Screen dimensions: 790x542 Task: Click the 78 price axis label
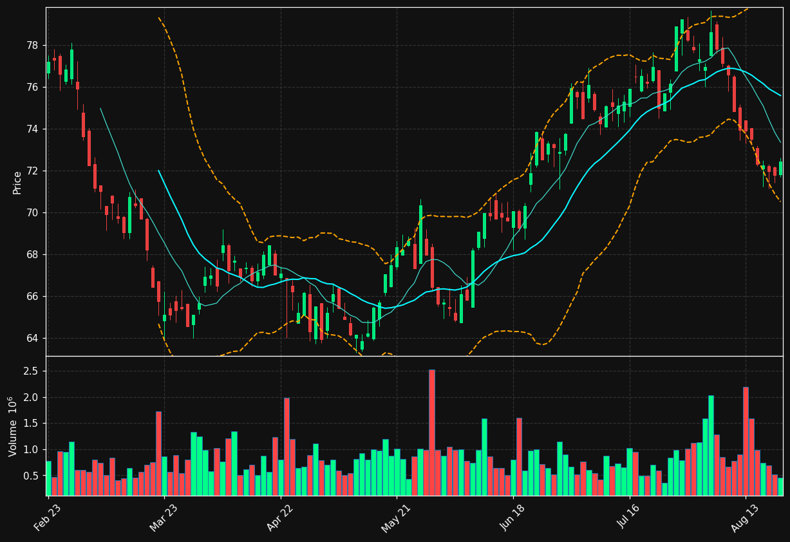(x=32, y=46)
